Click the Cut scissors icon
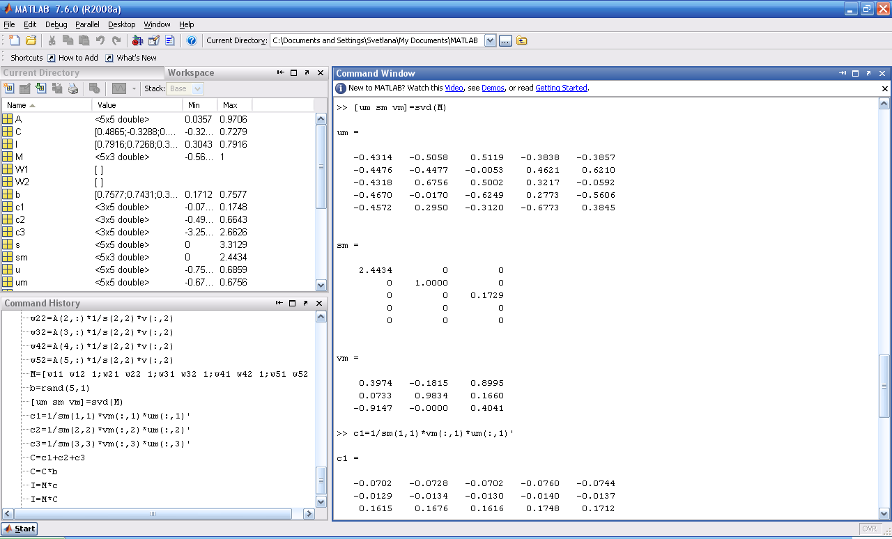The width and height of the screenshot is (892, 539). coord(52,40)
